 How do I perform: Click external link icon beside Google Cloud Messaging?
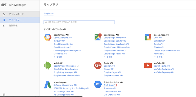[78, 66]
